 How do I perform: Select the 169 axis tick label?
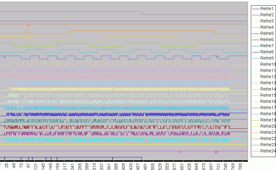click(x=50, y=167)
